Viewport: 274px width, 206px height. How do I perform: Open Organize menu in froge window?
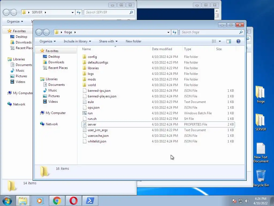[48, 41]
